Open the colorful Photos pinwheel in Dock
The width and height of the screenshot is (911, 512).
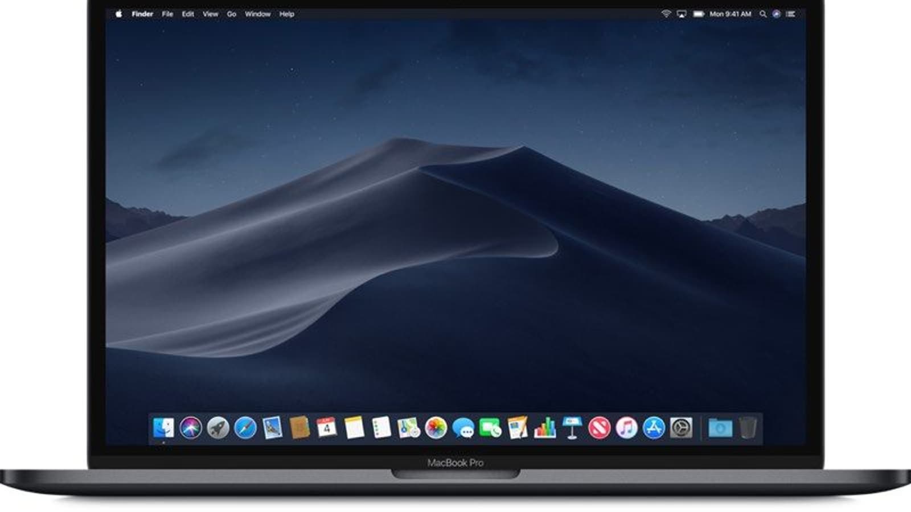coord(436,428)
